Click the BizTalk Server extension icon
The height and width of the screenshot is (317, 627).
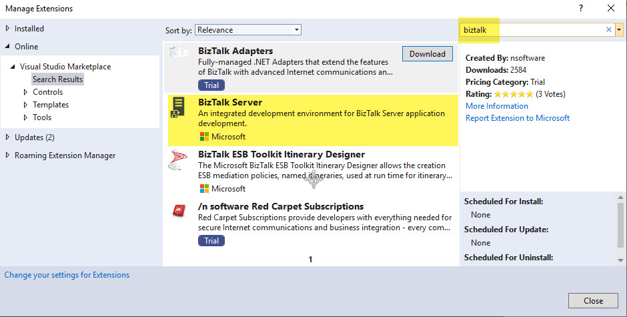(x=178, y=107)
